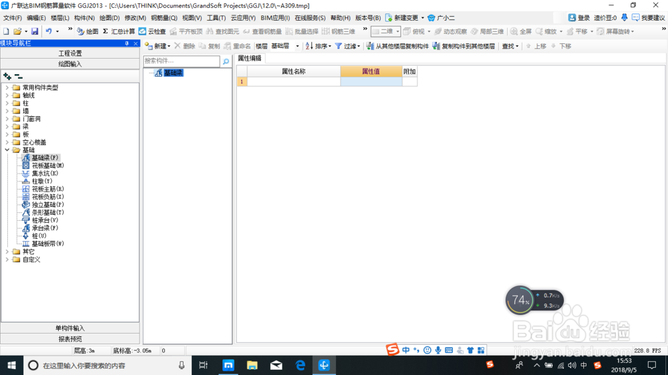This screenshot has width=668, height=375.
Task: Open the 构件(N) menu
Action: point(84,18)
